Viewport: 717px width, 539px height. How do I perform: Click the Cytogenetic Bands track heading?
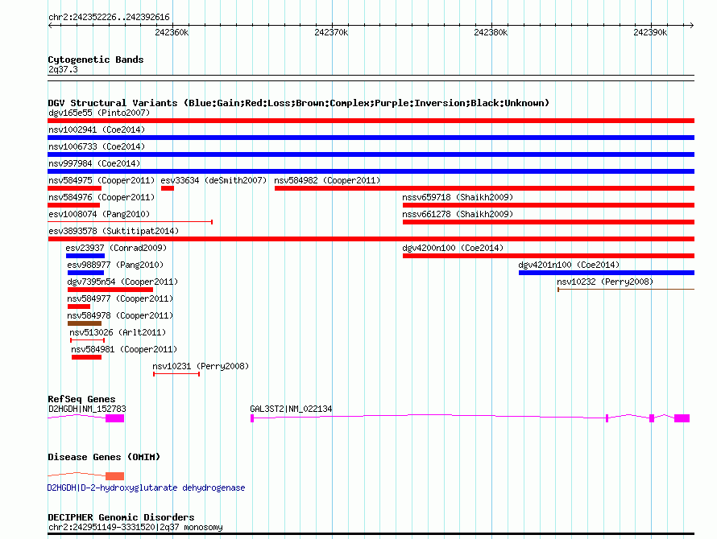click(96, 60)
